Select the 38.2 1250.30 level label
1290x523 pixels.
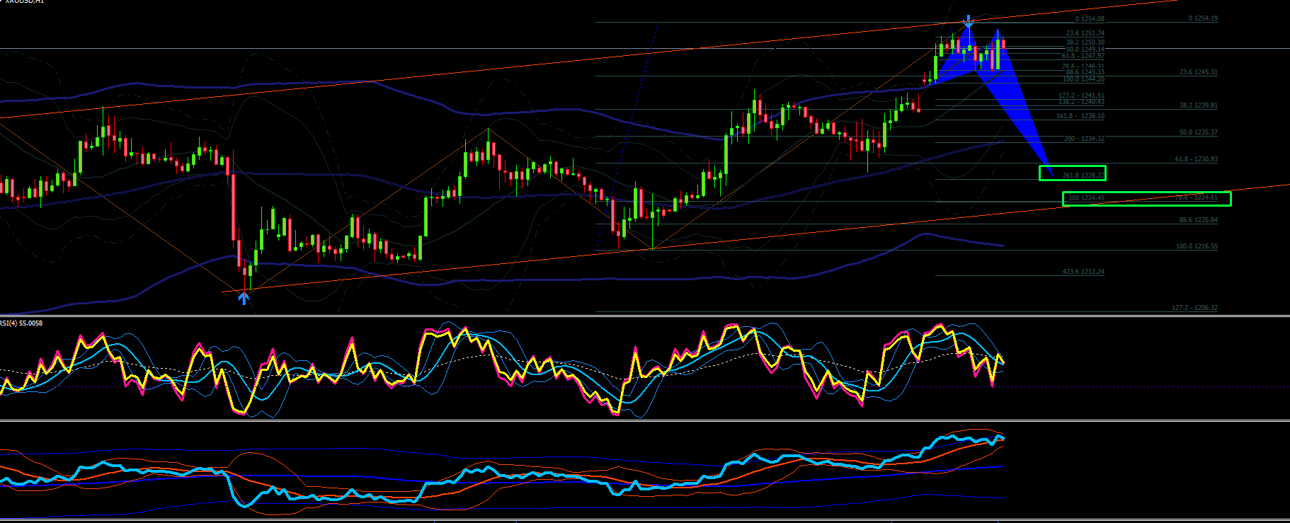[1085, 42]
